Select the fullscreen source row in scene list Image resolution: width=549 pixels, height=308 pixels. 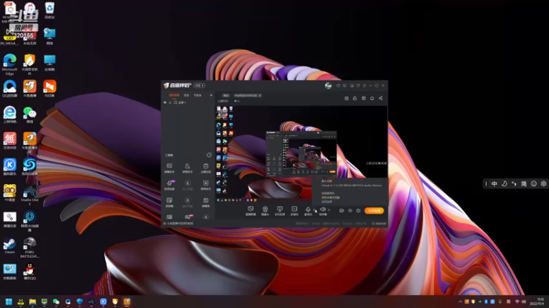(187, 103)
